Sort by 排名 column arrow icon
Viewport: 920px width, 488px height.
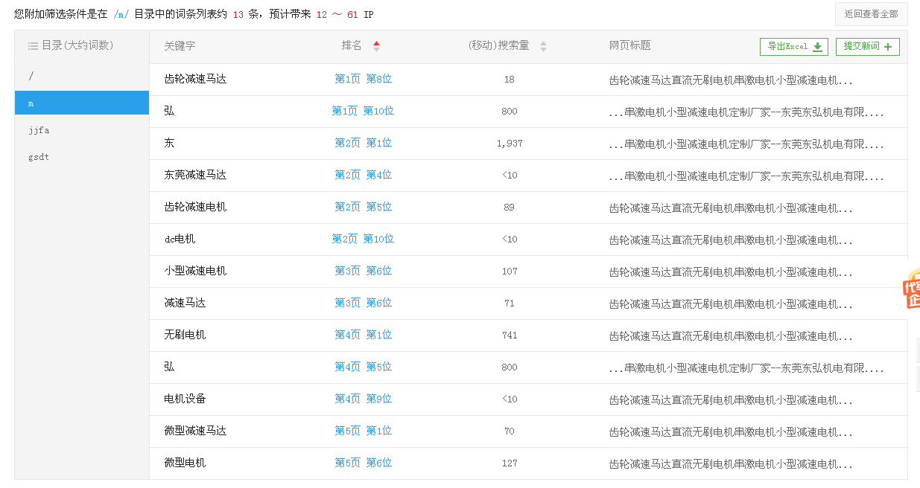point(376,46)
